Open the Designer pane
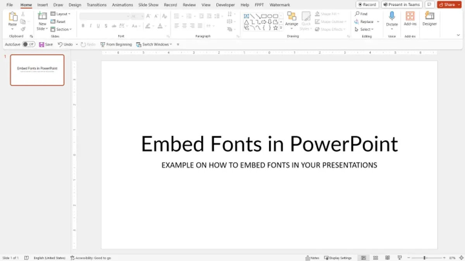 [429, 19]
